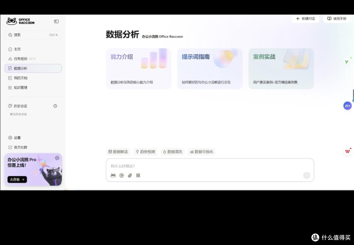Click the @ mention icon

(122, 175)
